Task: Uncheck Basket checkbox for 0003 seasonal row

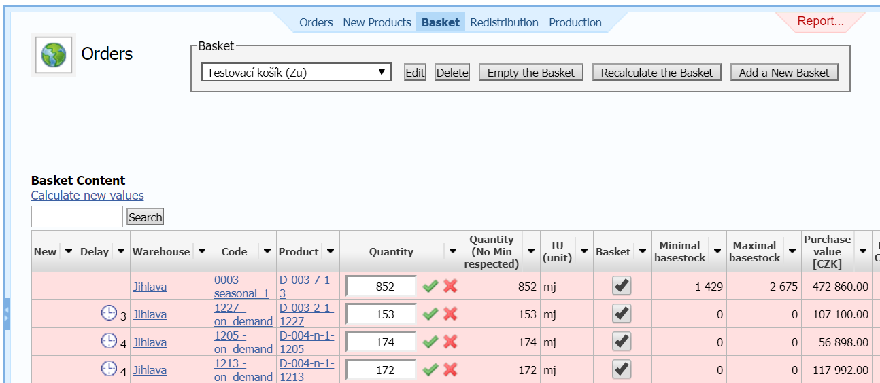Action: pos(622,286)
